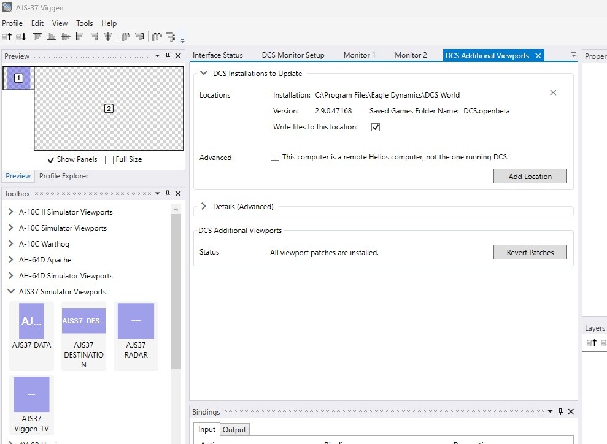Click the Add Location button
The width and height of the screenshot is (607, 444).
coord(530,177)
